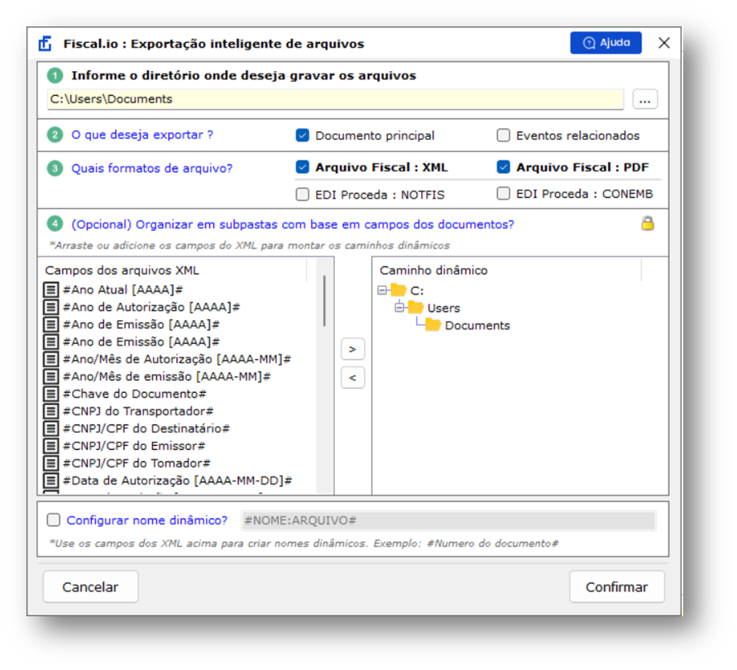This screenshot has width=737, height=670.
Task: Collapse the Users folder node
Action: point(400,308)
